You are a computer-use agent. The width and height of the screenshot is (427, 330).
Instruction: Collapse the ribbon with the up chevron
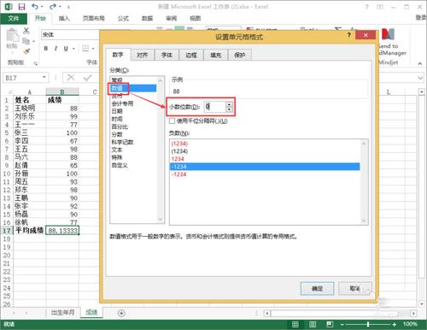tap(420, 63)
